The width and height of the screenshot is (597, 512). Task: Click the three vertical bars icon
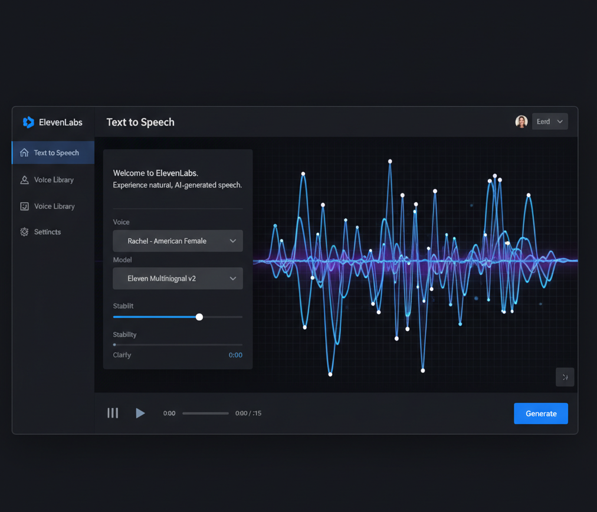coord(113,413)
